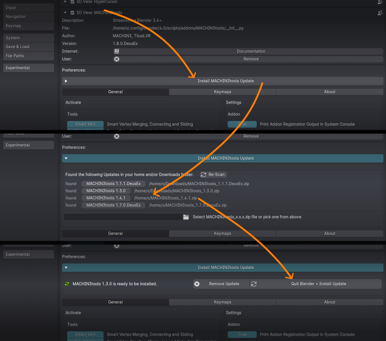The image size is (386, 341).
Task: Open Keymaps tab under the Remove Update button
Action: click(223, 302)
